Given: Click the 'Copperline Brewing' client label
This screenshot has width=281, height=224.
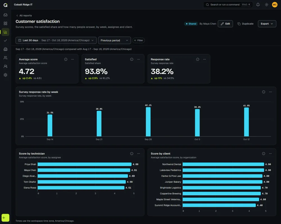Looking at the screenshot, I should click(171, 194).
